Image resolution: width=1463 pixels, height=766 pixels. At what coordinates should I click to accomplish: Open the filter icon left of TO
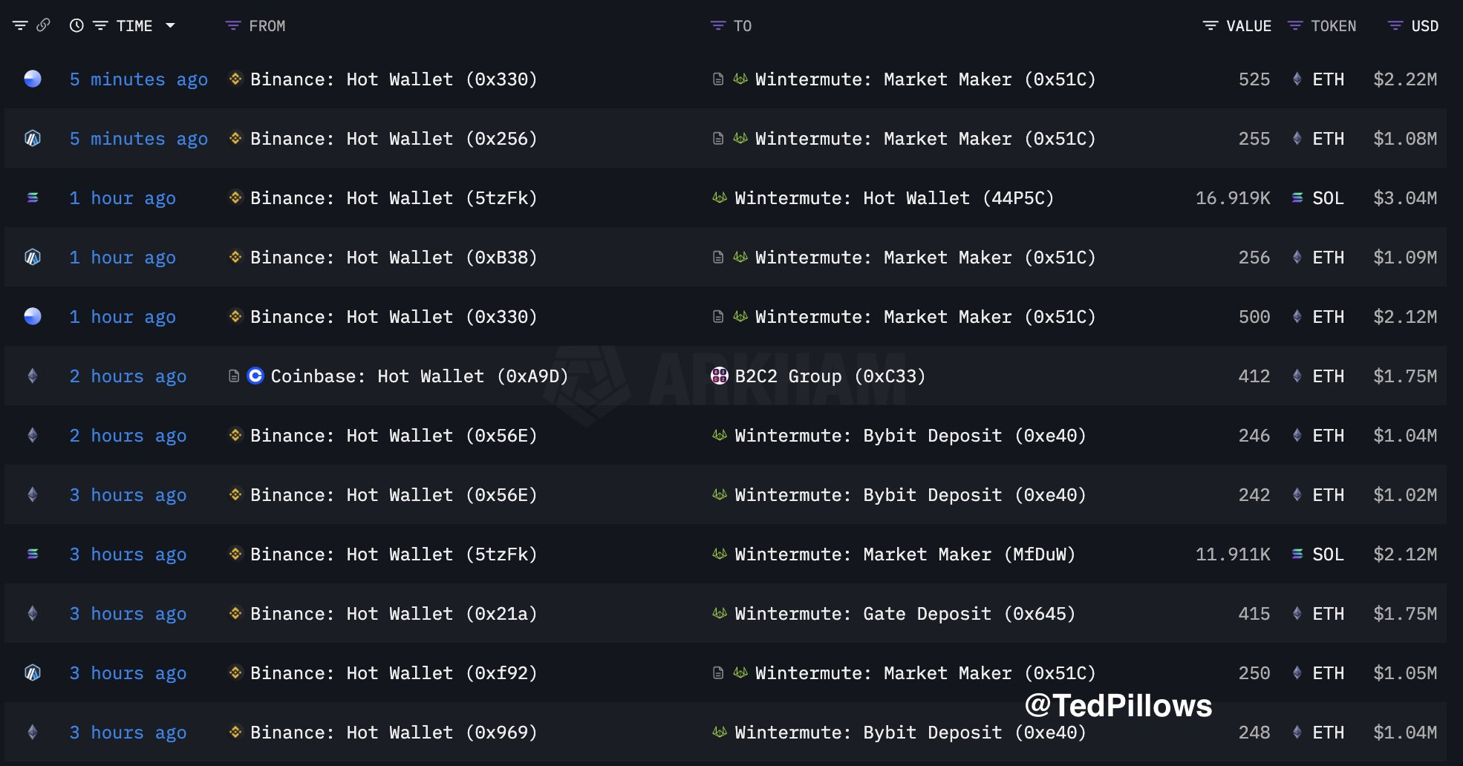click(717, 26)
